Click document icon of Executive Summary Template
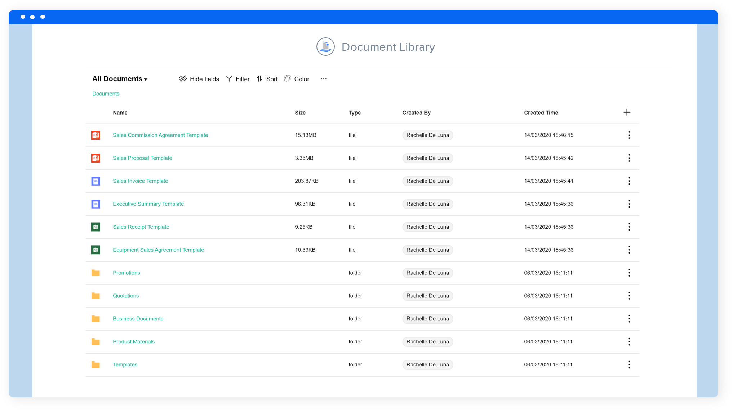The width and height of the screenshot is (732, 410). [x=96, y=204]
